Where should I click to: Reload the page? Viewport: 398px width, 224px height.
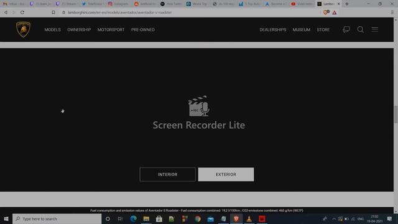[x=22, y=12]
